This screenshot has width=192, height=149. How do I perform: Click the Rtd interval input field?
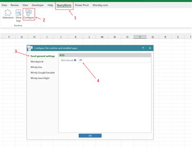click(x=114, y=60)
